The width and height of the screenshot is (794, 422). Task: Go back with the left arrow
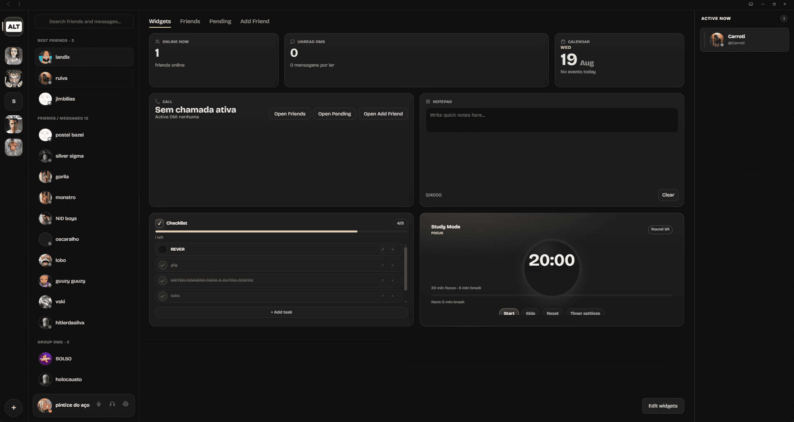pos(8,4)
